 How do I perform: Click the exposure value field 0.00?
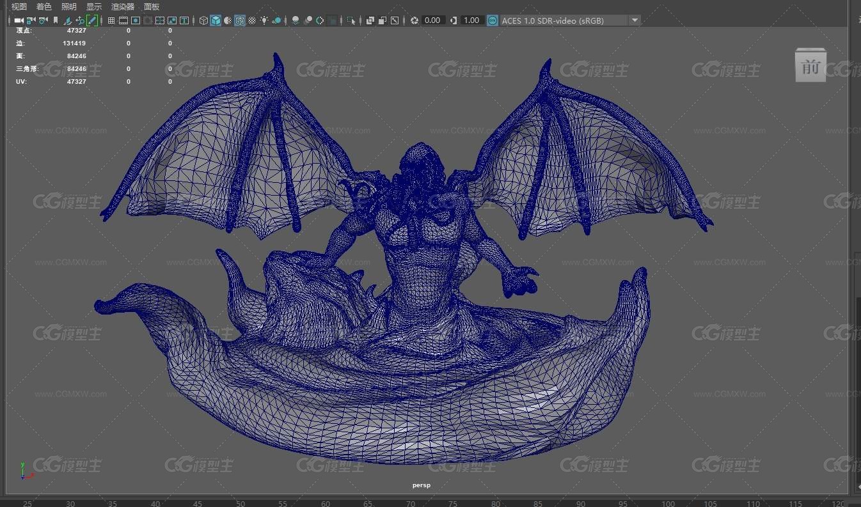click(x=433, y=20)
